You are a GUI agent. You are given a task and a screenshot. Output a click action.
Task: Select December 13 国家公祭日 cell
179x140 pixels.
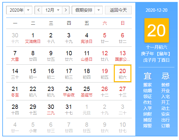point(123,56)
